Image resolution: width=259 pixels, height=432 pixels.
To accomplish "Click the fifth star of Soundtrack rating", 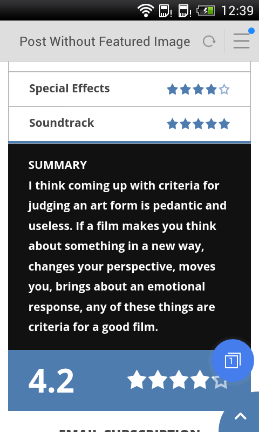I will click(224, 124).
